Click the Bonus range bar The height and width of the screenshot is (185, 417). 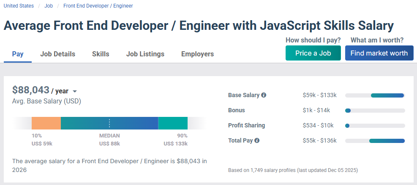click(x=375, y=110)
